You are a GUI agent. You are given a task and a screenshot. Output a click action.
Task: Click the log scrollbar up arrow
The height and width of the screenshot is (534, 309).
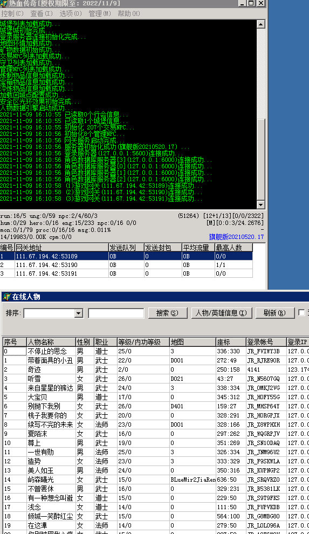(260, 24)
